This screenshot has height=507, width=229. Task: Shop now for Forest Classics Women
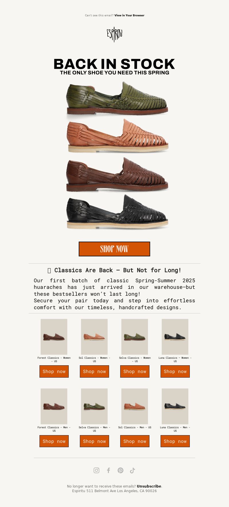point(54,371)
